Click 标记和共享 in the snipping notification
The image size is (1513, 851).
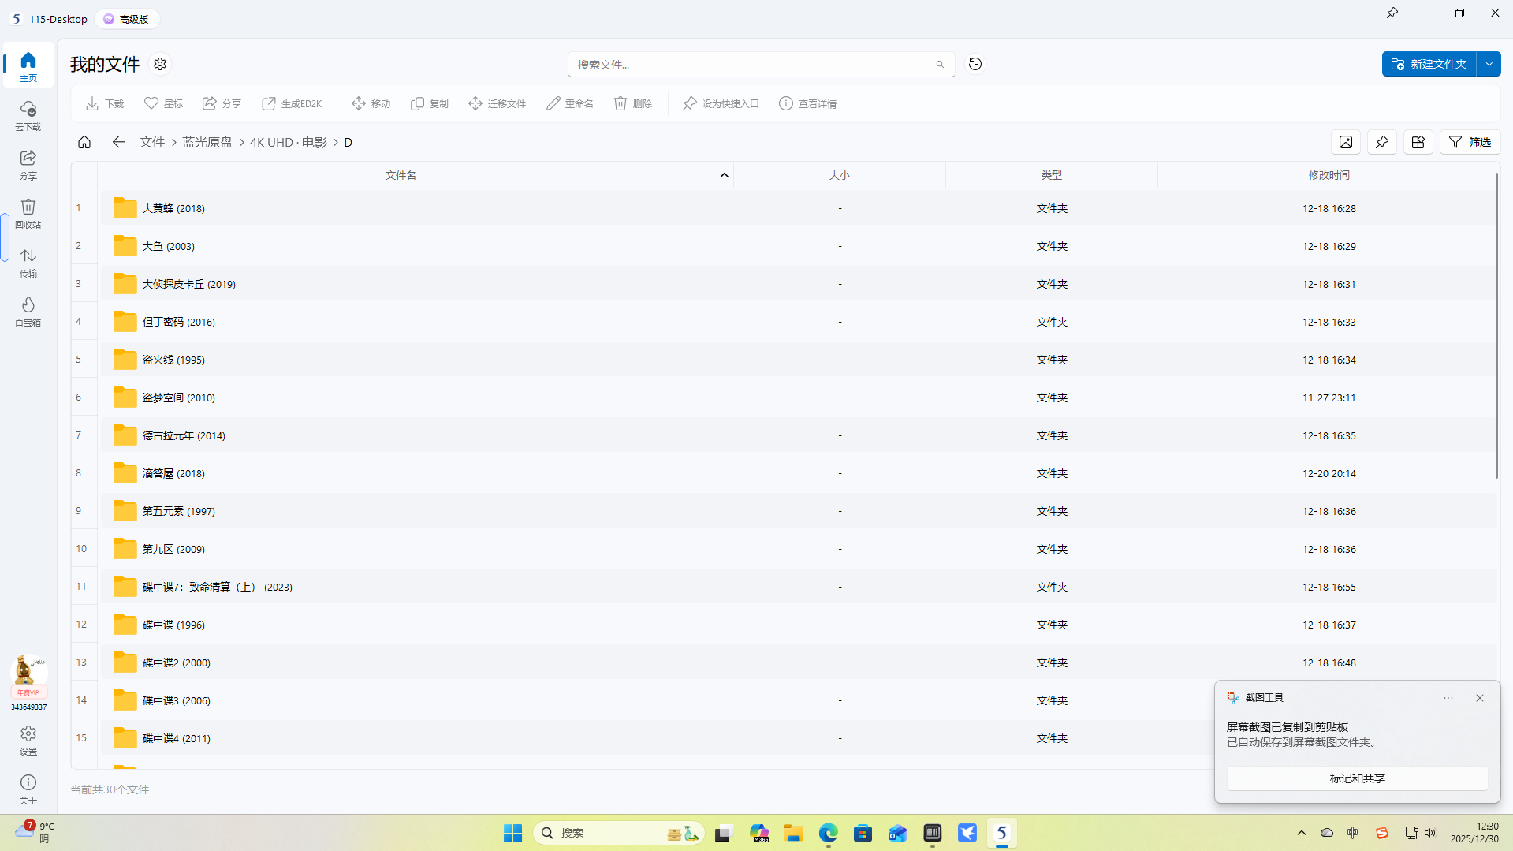(1357, 778)
